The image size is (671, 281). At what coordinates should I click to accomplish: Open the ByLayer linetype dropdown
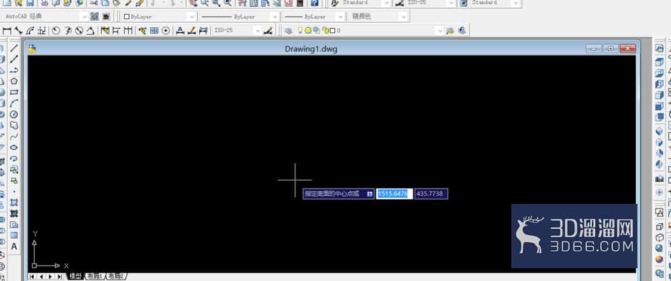point(274,16)
